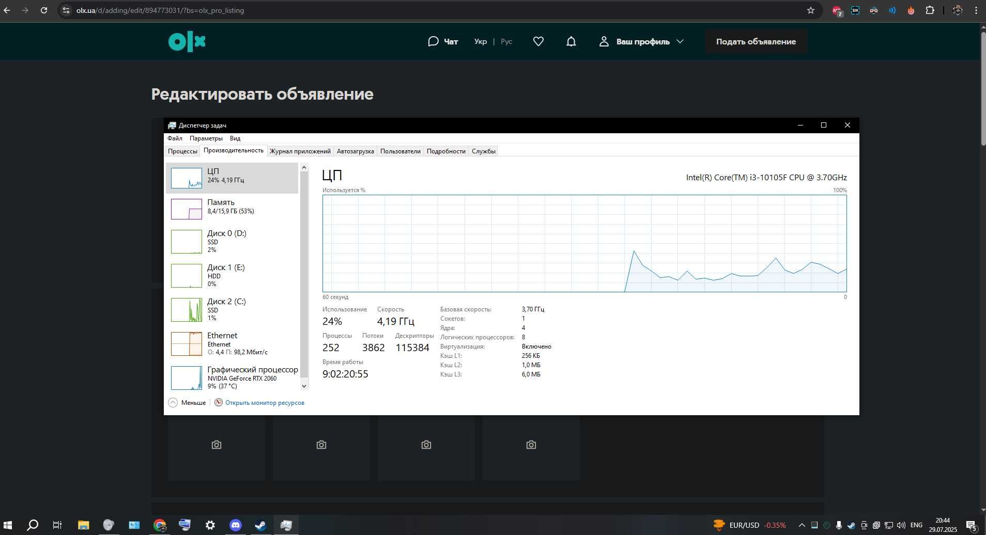This screenshot has height=535, width=986.
Task: Go to the OLX home logo
Action: pos(187,41)
